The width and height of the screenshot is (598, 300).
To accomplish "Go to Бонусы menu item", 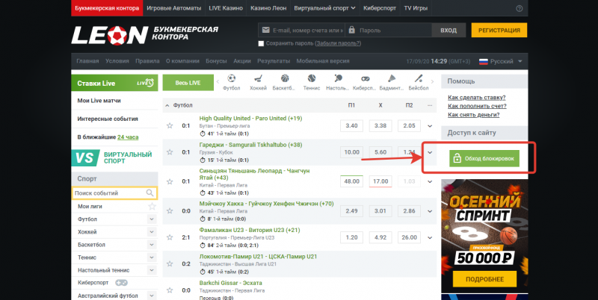I will 216,61.
